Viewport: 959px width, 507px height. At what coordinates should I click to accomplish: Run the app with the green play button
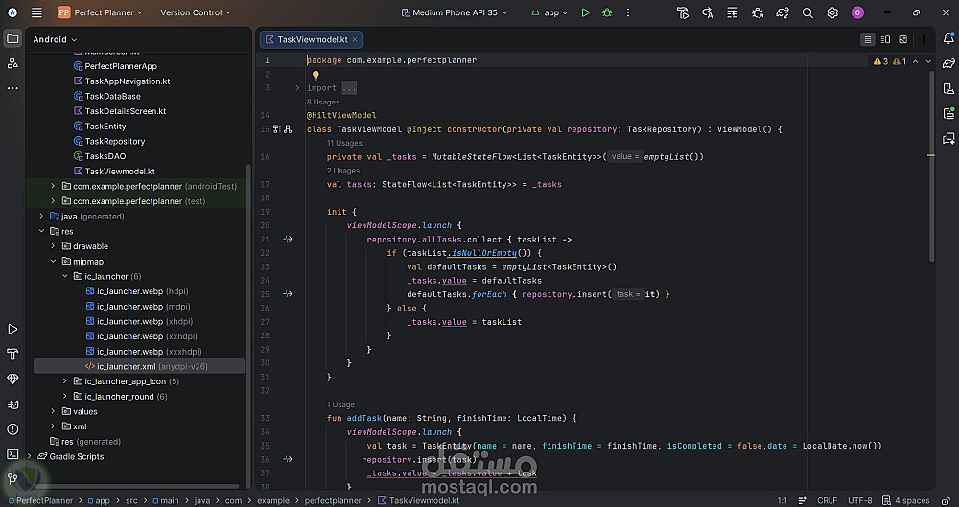click(x=586, y=12)
